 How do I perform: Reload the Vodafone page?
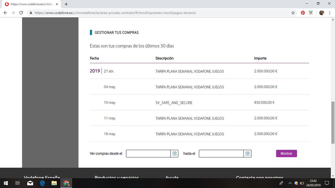(x=21, y=13)
